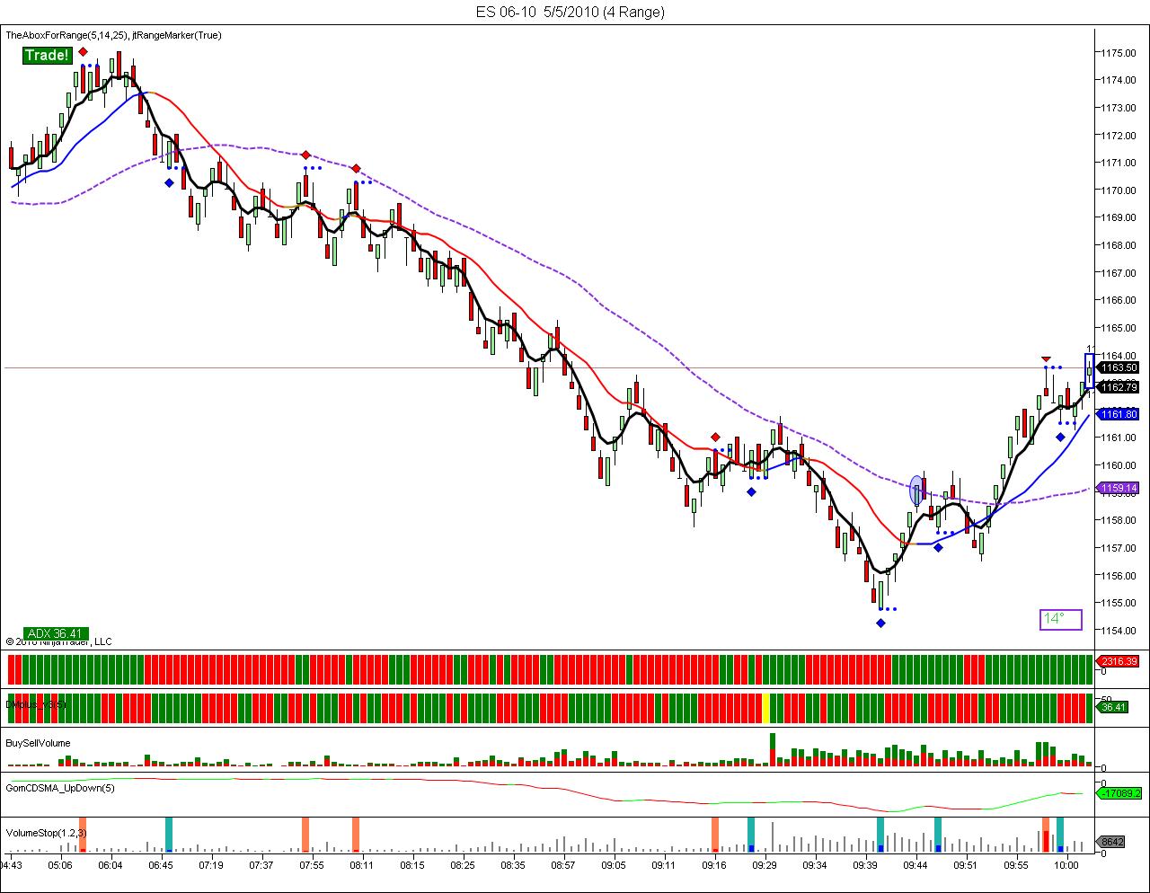
Task: Click the red 2316.39 panel value marker
Action: [1119, 661]
